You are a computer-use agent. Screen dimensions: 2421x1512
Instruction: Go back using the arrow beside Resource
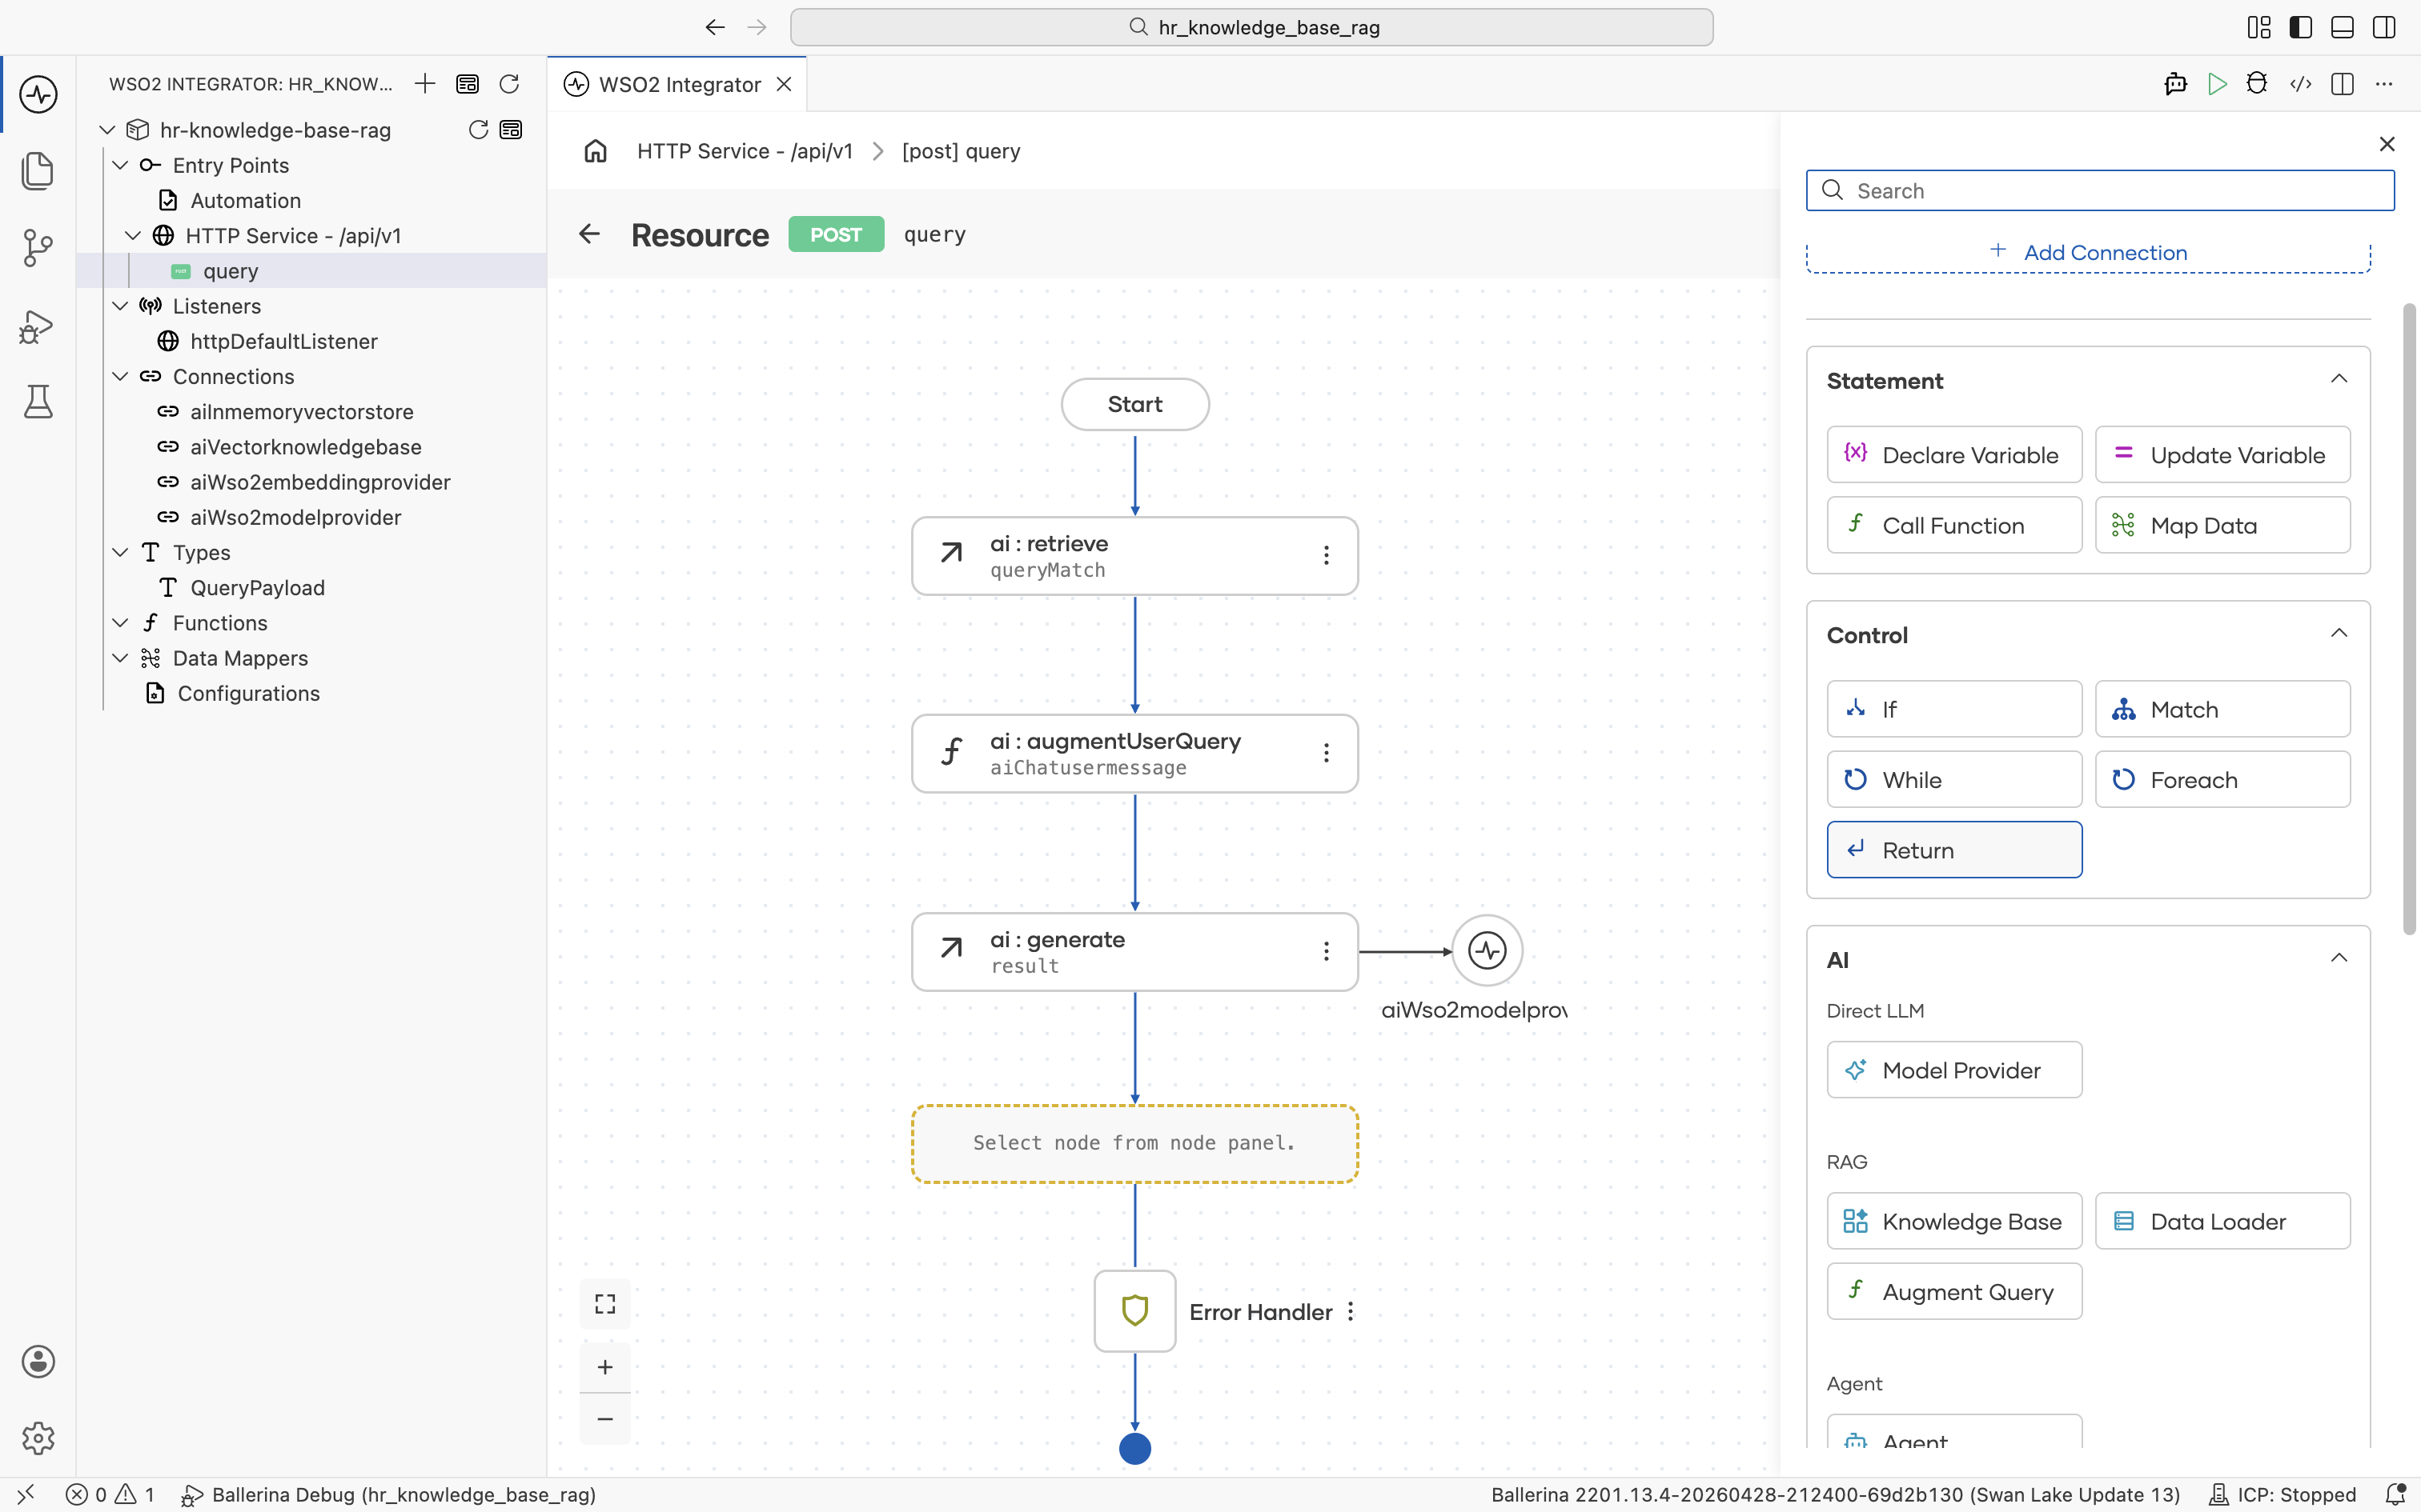(589, 234)
